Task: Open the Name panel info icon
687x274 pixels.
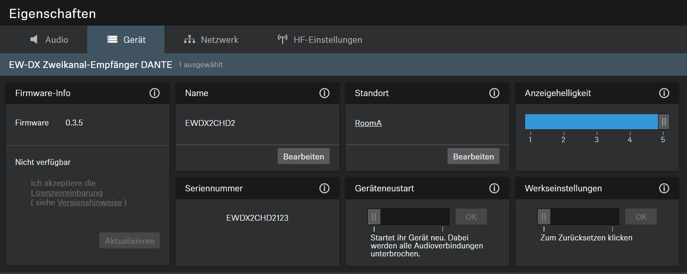Action: [x=324, y=93]
